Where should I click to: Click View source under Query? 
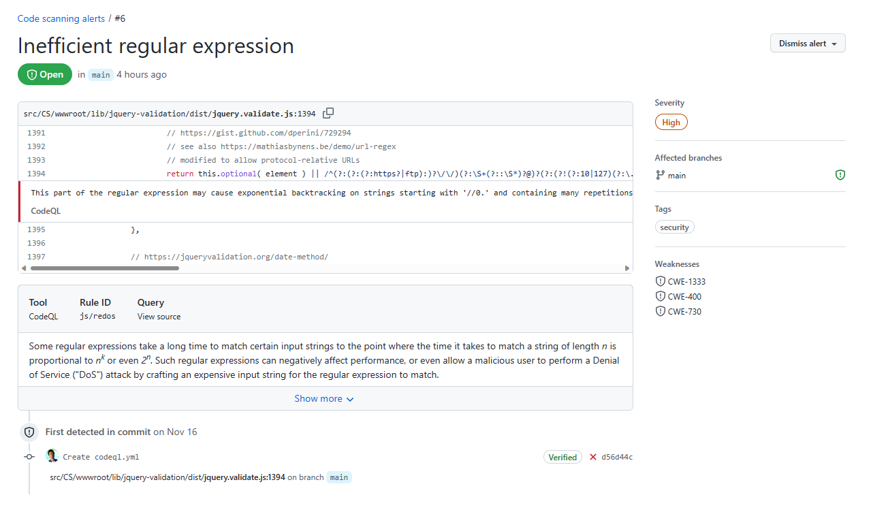(159, 316)
